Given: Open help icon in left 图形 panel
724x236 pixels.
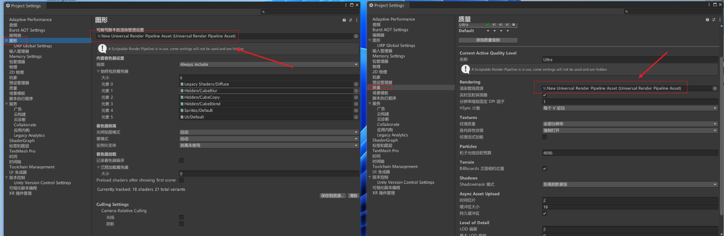Looking at the screenshot, I should 344,20.
